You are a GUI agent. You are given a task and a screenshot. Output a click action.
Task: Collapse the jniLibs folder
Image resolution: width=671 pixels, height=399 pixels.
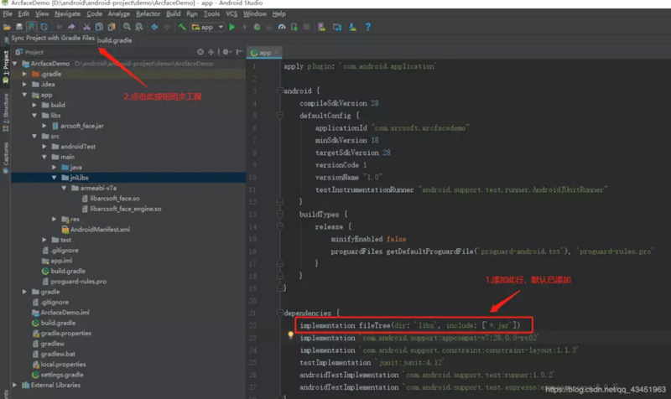[54, 178]
